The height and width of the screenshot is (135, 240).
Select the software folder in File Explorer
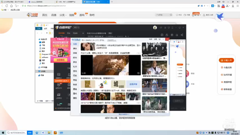[x=44, y=57]
